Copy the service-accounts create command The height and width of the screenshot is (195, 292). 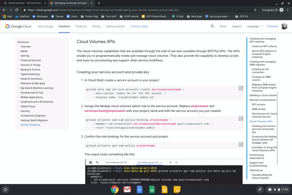pyautogui.click(x=241, y=88)
